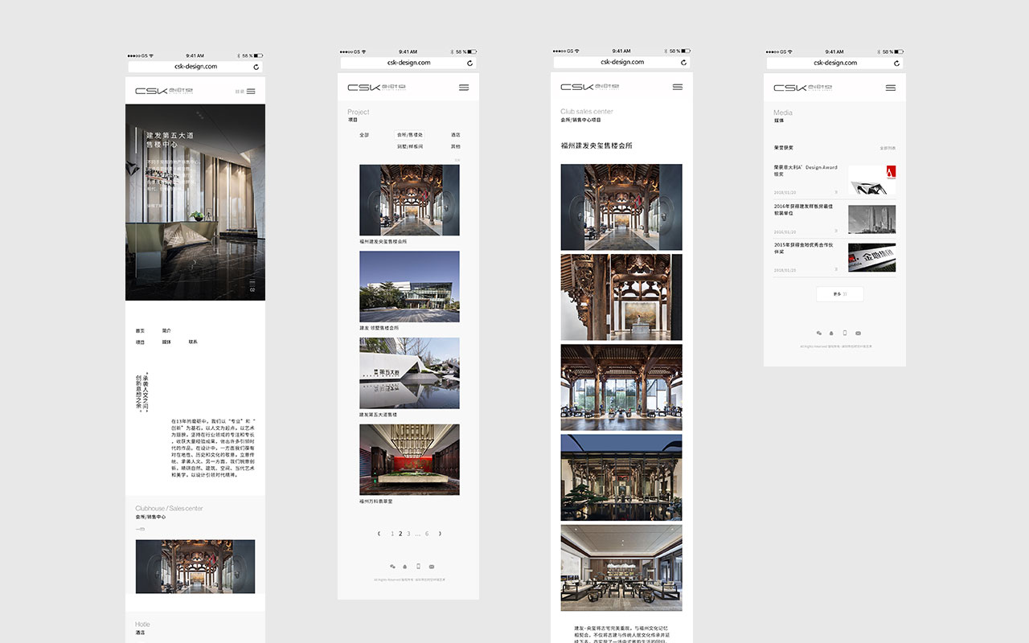Image resolution: width=1029 pixels, height=643 pixels.
Task: Select the 别墅/样板间 filter on Project page
Action: click(x=410, y=146)
